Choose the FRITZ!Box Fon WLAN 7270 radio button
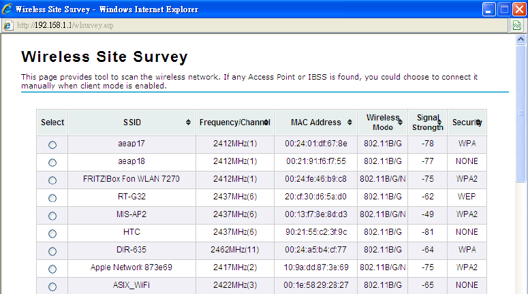Image resolution: width=528 pixels, height=294 pixels. pos(52,180)
